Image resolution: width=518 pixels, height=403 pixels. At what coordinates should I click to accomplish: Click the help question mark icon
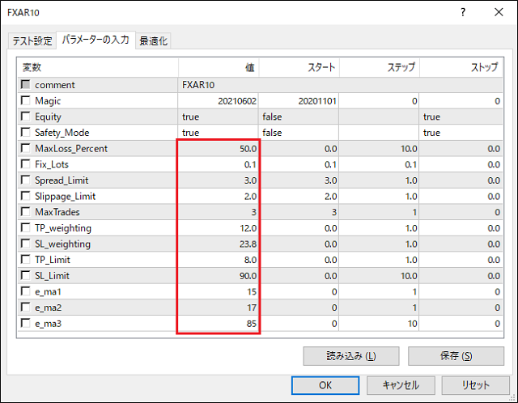(x=463, y=13)
